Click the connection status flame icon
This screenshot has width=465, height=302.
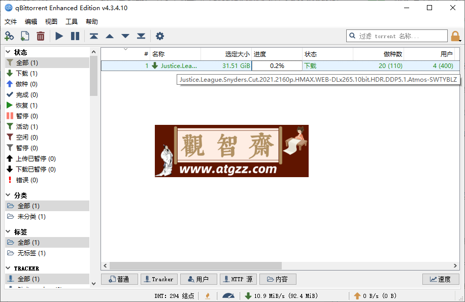coord(208,296)
